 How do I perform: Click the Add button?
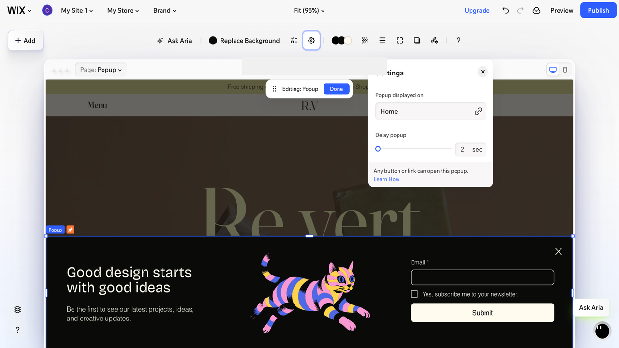pyautogui.click(x=25, y=41)
